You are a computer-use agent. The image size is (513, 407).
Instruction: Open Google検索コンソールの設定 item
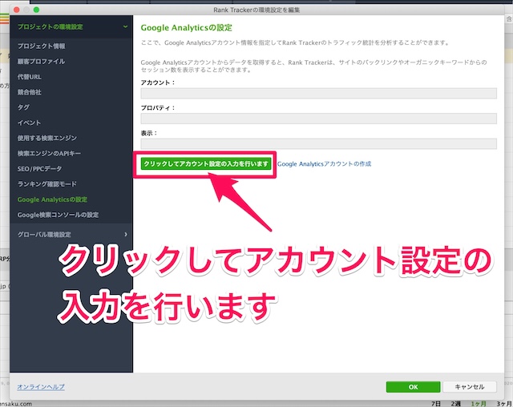pos(58,215)
